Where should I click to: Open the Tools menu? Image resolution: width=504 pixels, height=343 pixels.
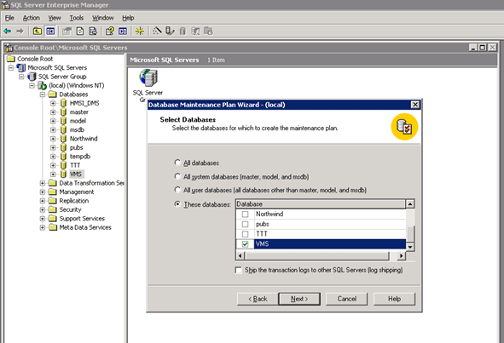(x=77, y=18)
